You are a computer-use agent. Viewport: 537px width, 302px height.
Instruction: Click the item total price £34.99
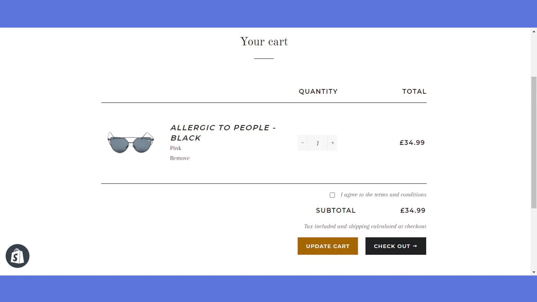(412, 143)
